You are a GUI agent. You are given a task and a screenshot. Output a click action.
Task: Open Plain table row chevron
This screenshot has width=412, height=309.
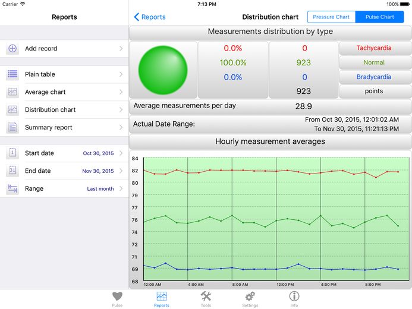point(121,74)
